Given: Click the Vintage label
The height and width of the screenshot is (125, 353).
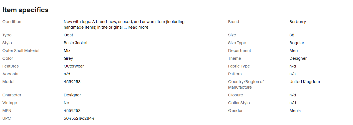Looking at the screenshot, I should tap(10, 103).
